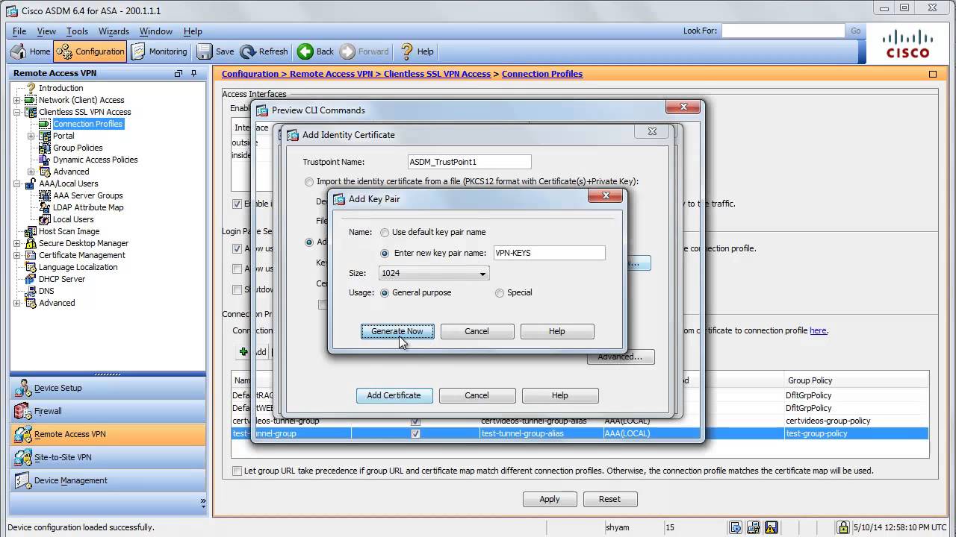This screenshot has height=537, width=956.
Task: Click the VPN-KEYS key pair name field
Action: click(x=549, y=253)
